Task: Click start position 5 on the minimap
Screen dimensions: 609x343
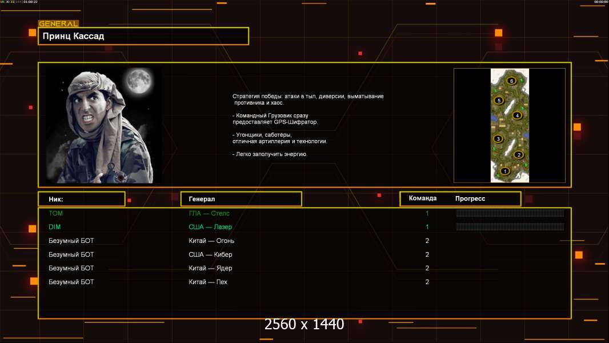Action: pos(499,101)
